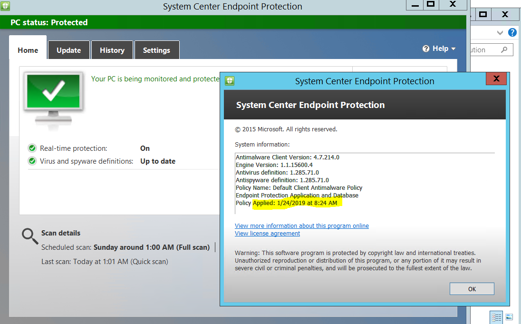Open View more information about this program online
The height and width of the screenshot is (324, 521).
point(302,226)
